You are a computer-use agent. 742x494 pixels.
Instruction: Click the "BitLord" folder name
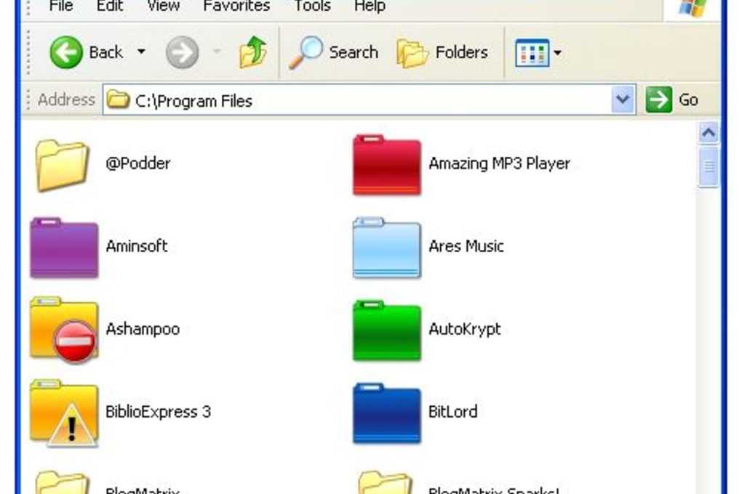(x=452, y=412)
